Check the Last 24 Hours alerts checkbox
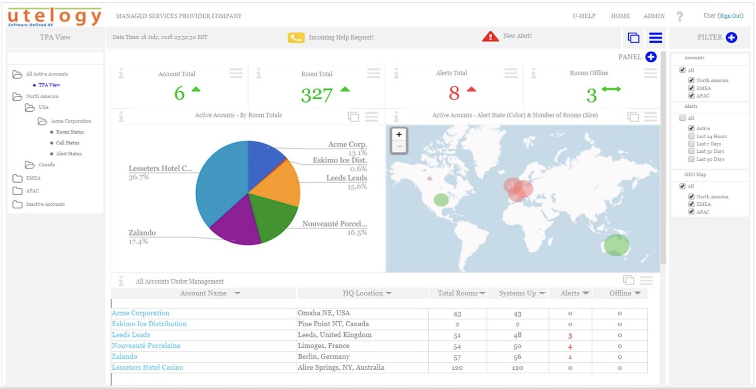Image resolution: width=756 pixels, height=389 pixels. coord(691,136)
